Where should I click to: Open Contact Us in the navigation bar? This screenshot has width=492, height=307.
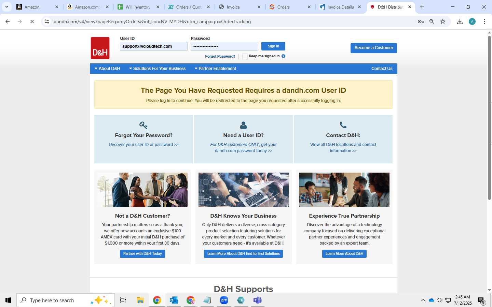tap(382, 69)
